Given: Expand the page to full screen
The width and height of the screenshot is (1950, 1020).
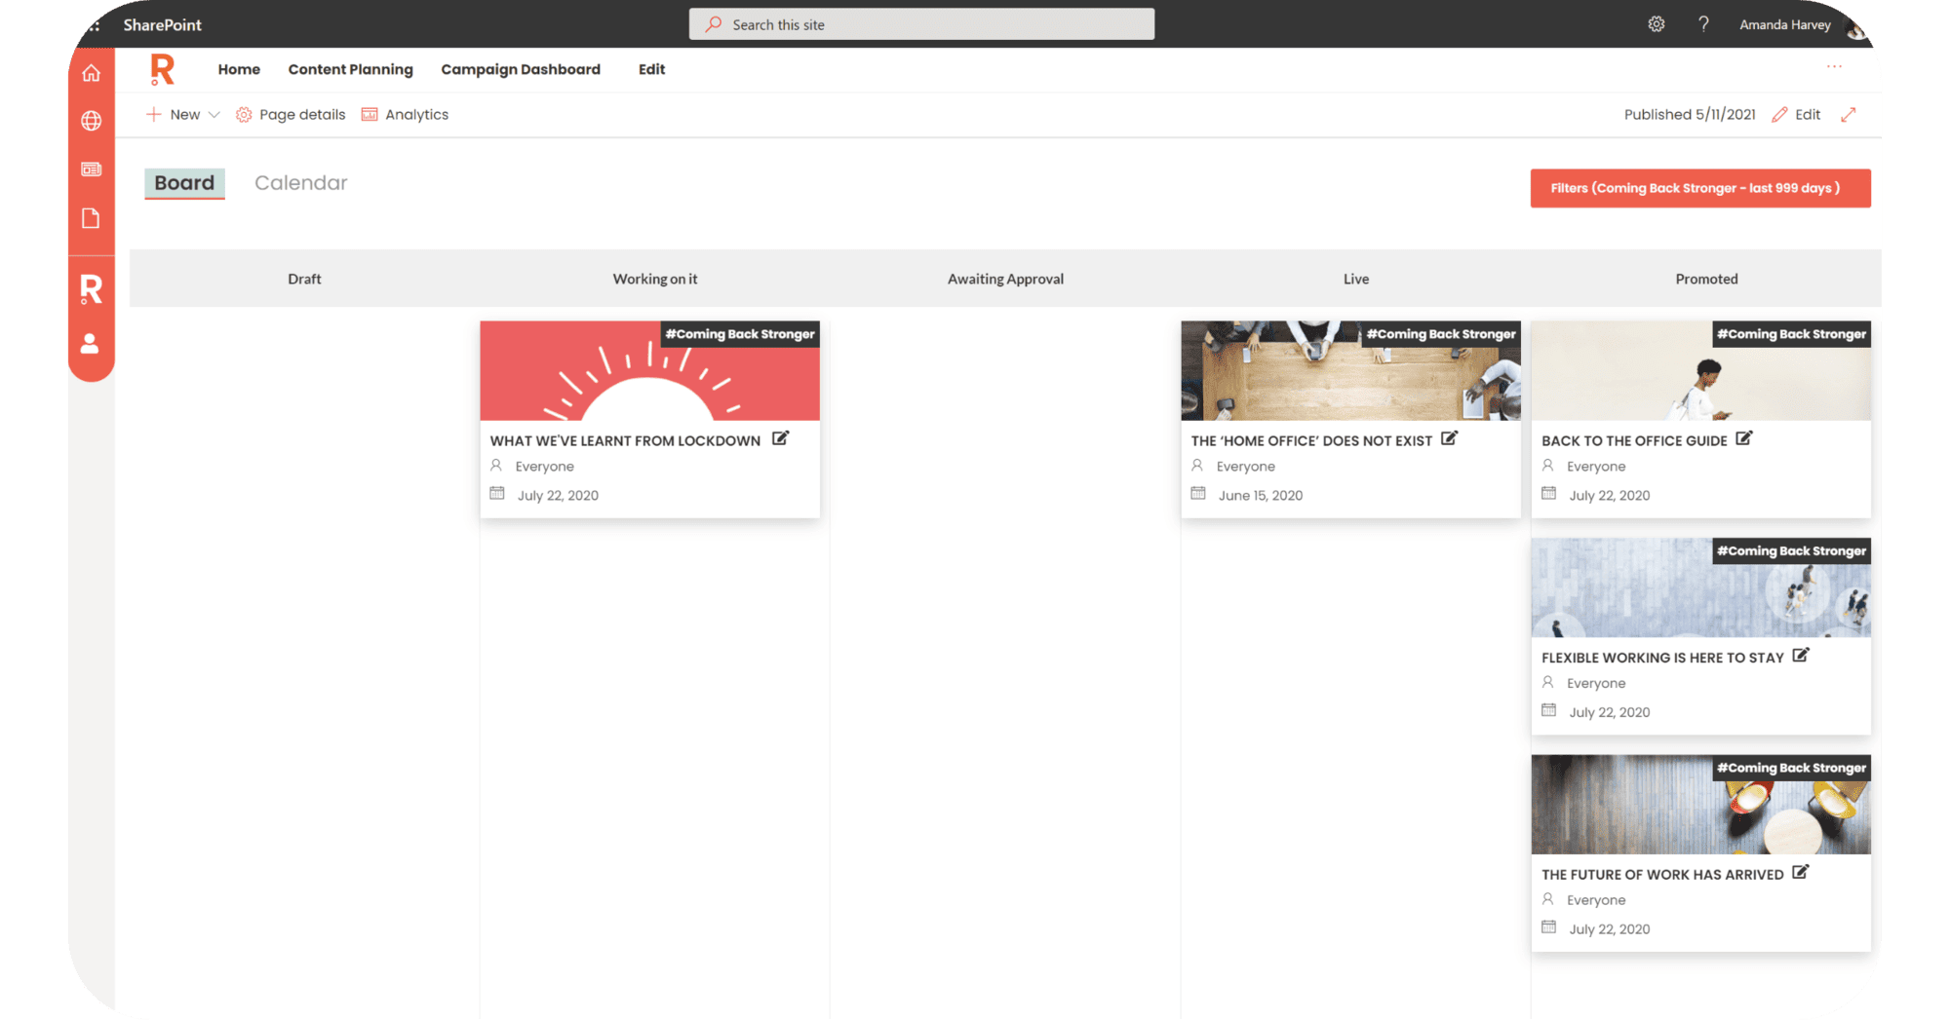Looking at the screenshot, I should point(1848,115).
